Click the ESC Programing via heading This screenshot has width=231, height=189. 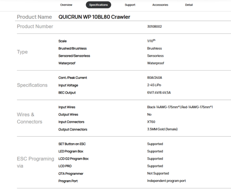coord(35,162)
